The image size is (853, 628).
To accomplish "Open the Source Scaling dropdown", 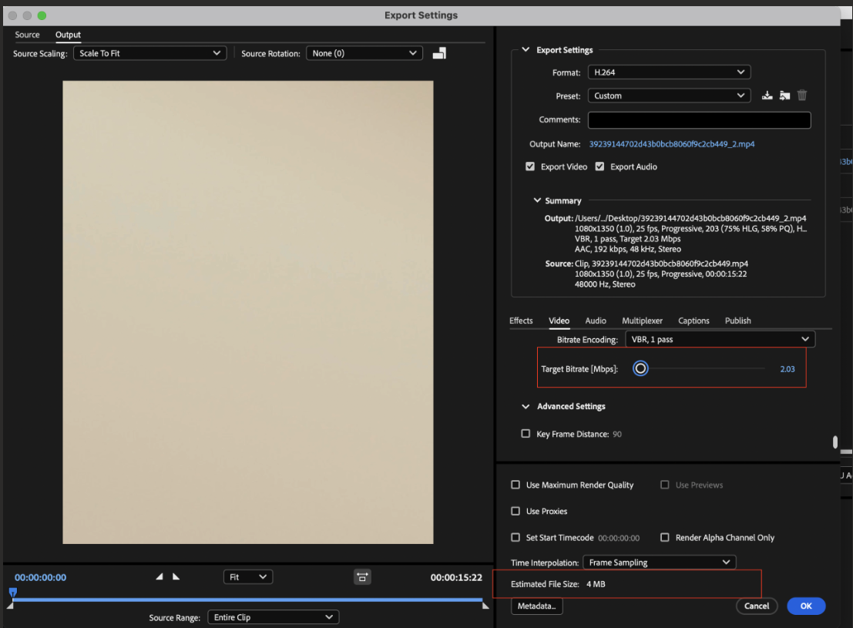I will [x=150, y=53].
